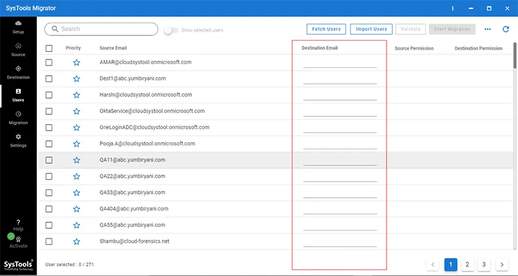The image size is (518, 276).
Task: Check the box for QA11@abc.yumbiryani.com
Action: [x=49, y=160]
